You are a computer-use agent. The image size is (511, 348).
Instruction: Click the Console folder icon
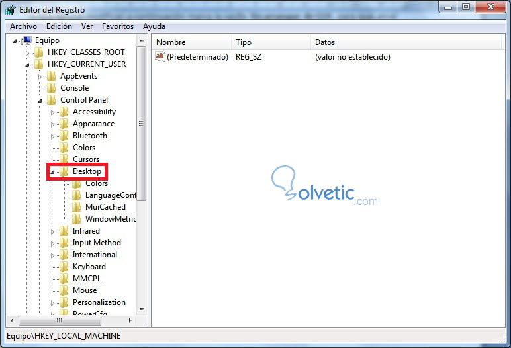51,87
